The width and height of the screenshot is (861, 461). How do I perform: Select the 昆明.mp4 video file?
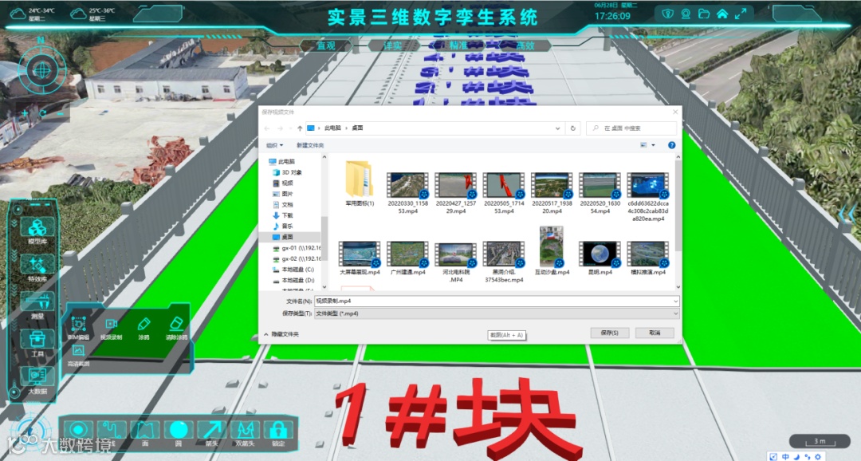600,258
